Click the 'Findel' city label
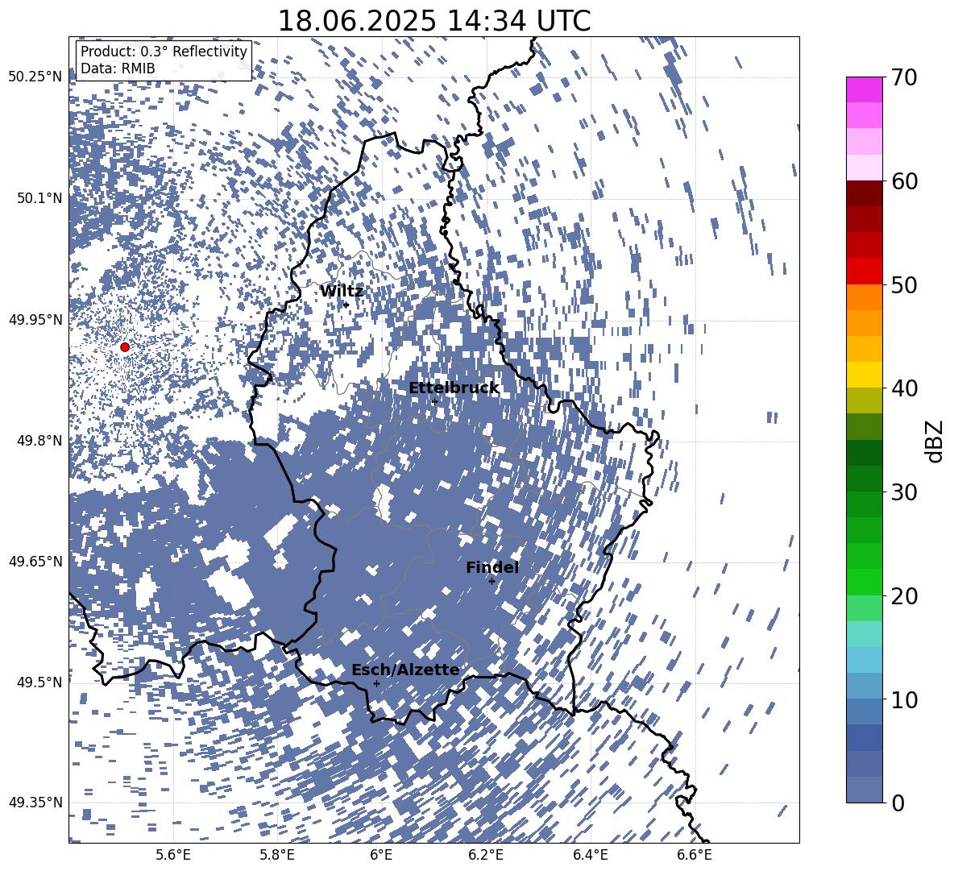Viewport: 954px width, 871px height. click(492, 567)
